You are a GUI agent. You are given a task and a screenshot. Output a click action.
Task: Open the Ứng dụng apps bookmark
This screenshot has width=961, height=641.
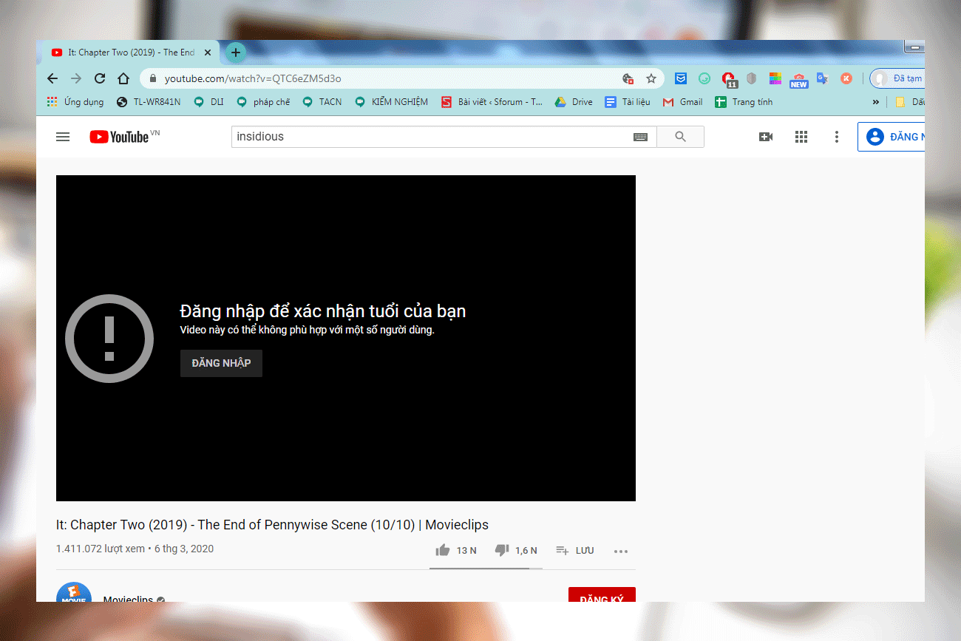pos(75,102)
